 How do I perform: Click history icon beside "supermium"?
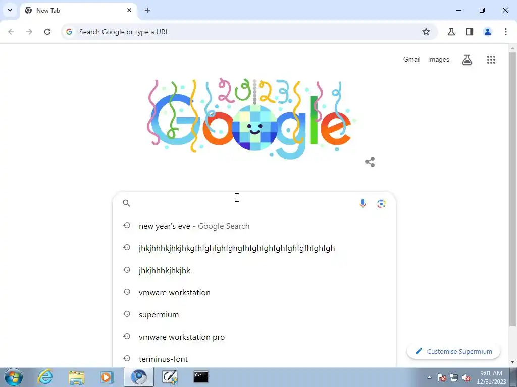[x=127, y=314]
